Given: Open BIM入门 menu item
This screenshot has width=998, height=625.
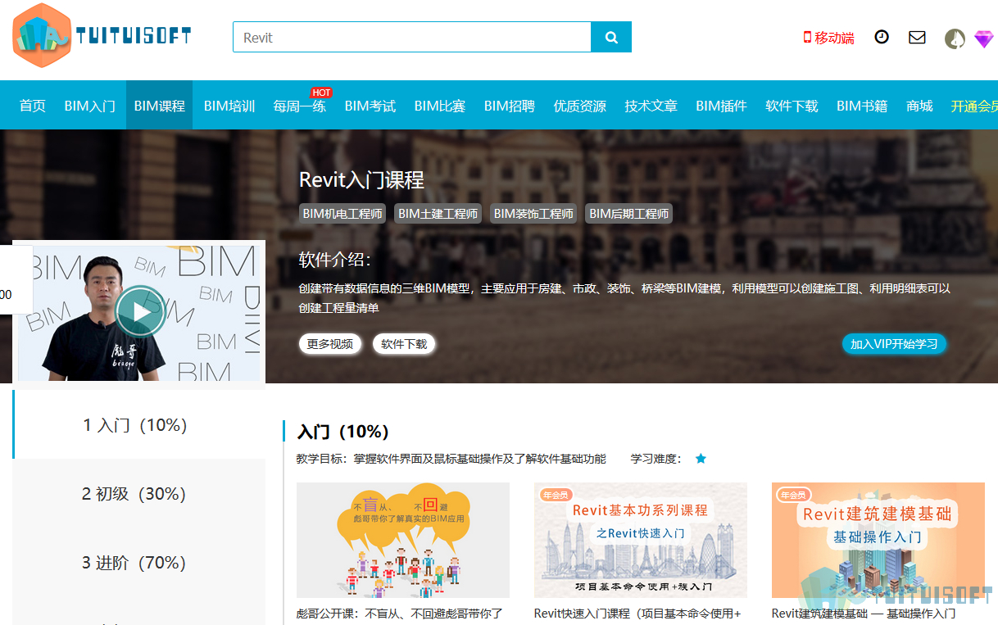Looking at the screenshot, I should tap(90, 106).
